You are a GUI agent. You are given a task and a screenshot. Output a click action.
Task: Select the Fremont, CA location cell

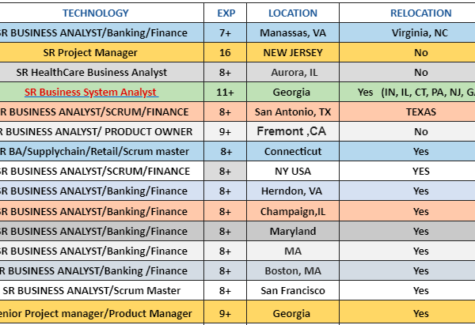(x=293, y=131)
